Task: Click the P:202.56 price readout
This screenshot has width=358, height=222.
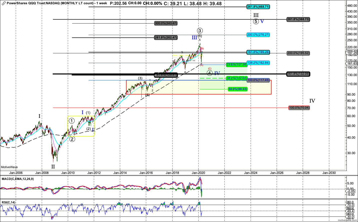Action: click(x=118, y=3)
